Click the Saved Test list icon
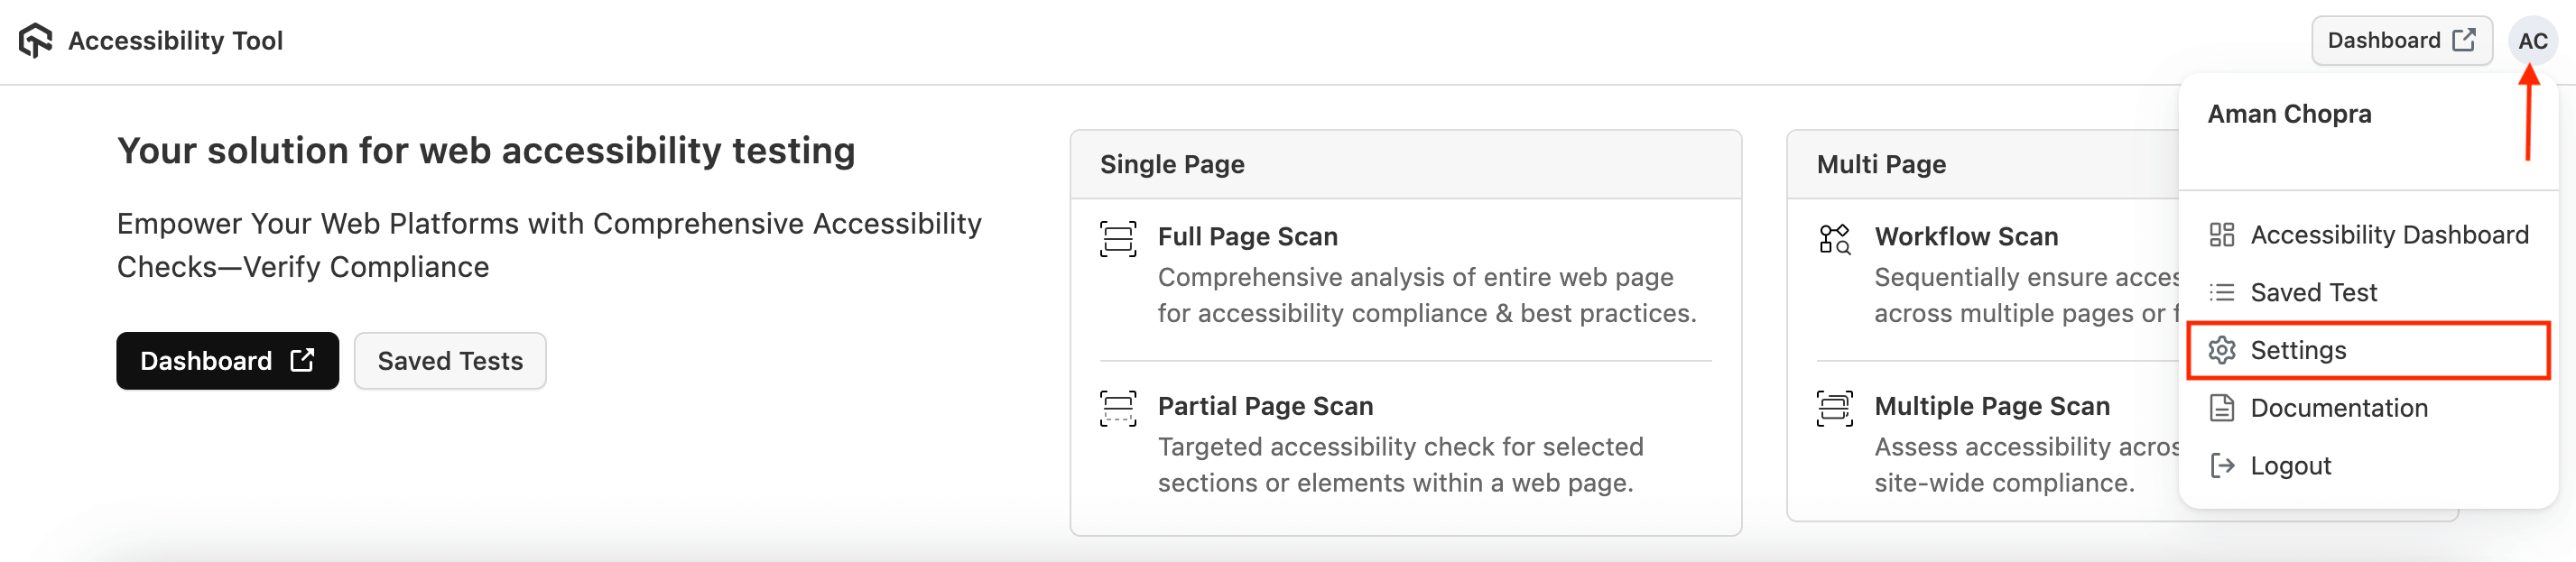The width and height of the screenshot is (2576, 562). click(x=2222, y=292)
